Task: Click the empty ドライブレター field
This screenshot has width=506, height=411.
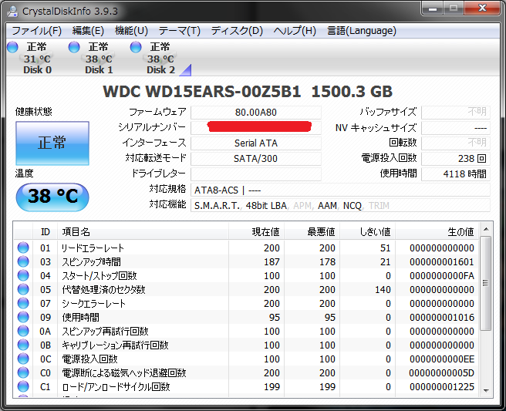Action: tap(256, 174)
